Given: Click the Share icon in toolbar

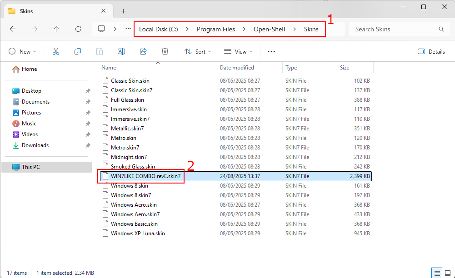Looking at the screenshot, I should point(143,52).
